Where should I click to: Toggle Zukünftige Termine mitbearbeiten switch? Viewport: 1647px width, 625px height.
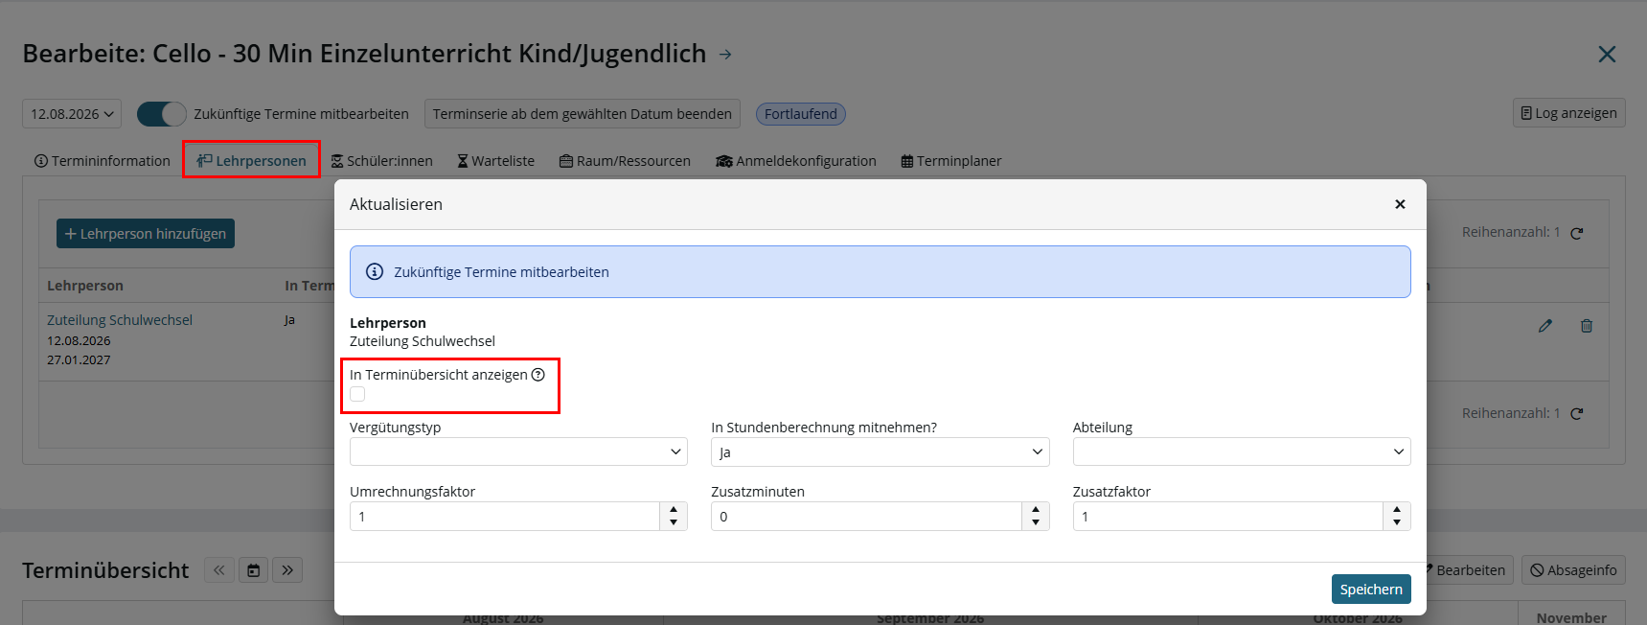161,114
